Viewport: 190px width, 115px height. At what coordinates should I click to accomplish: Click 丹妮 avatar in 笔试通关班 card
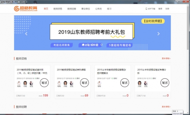[x=25, y=83]
